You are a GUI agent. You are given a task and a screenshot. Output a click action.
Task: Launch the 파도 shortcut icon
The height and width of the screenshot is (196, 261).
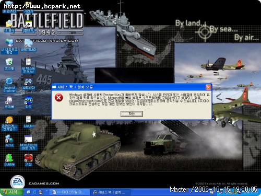click(28, 102)
